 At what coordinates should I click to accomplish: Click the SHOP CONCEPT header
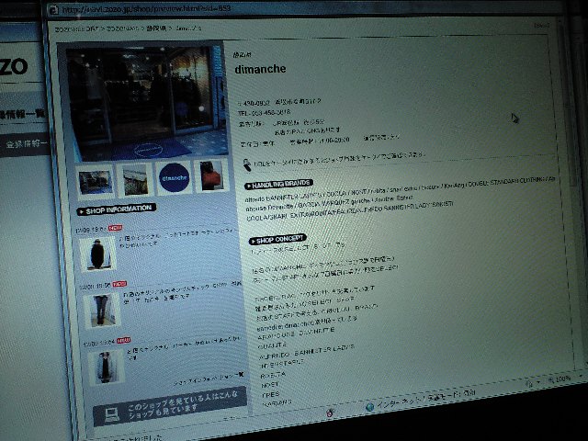(x=277, y=239)
